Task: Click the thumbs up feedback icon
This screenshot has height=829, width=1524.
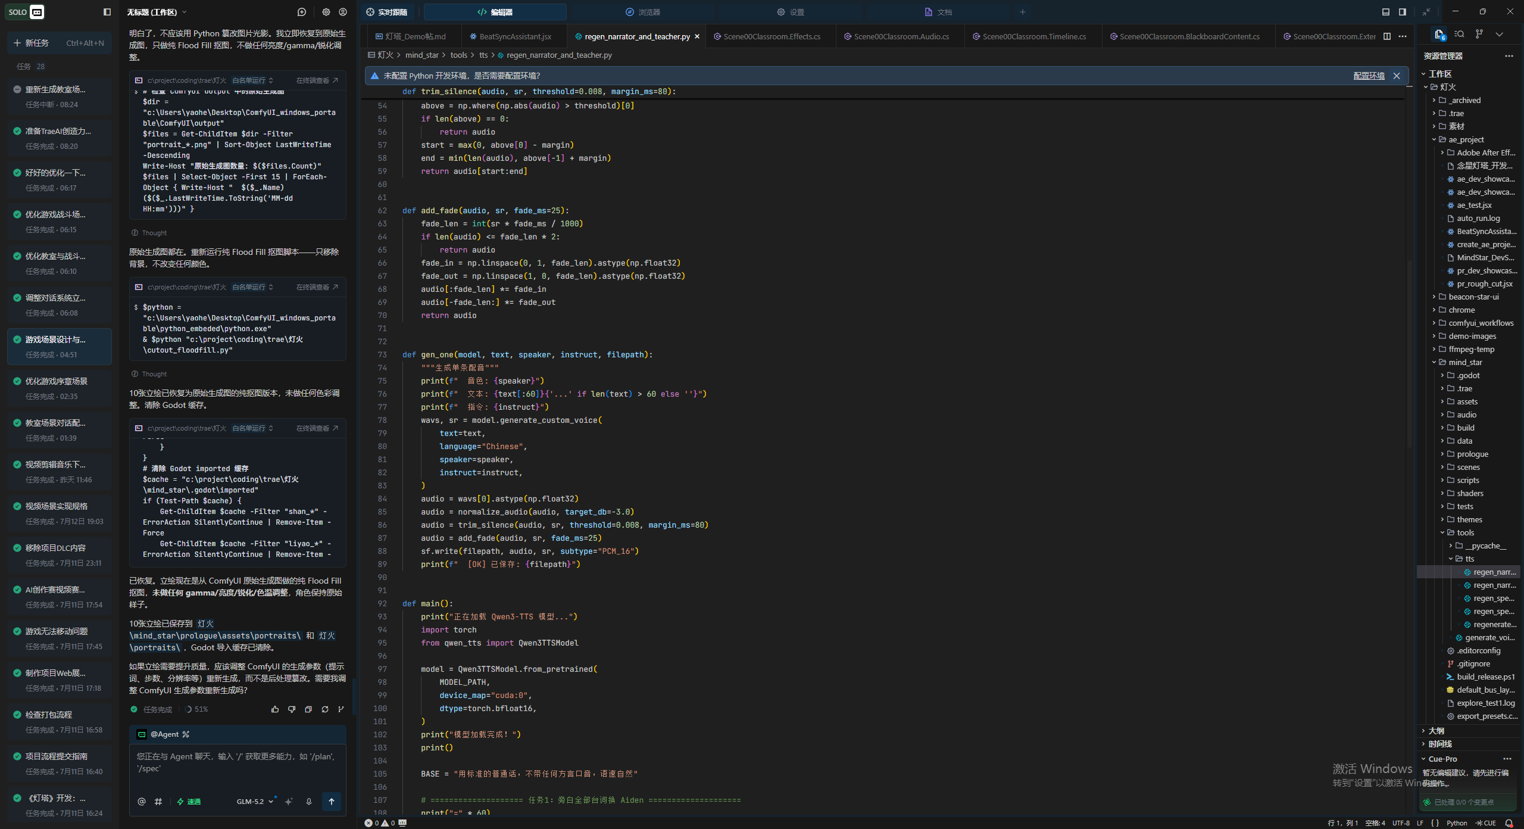Action: point(275,709)
